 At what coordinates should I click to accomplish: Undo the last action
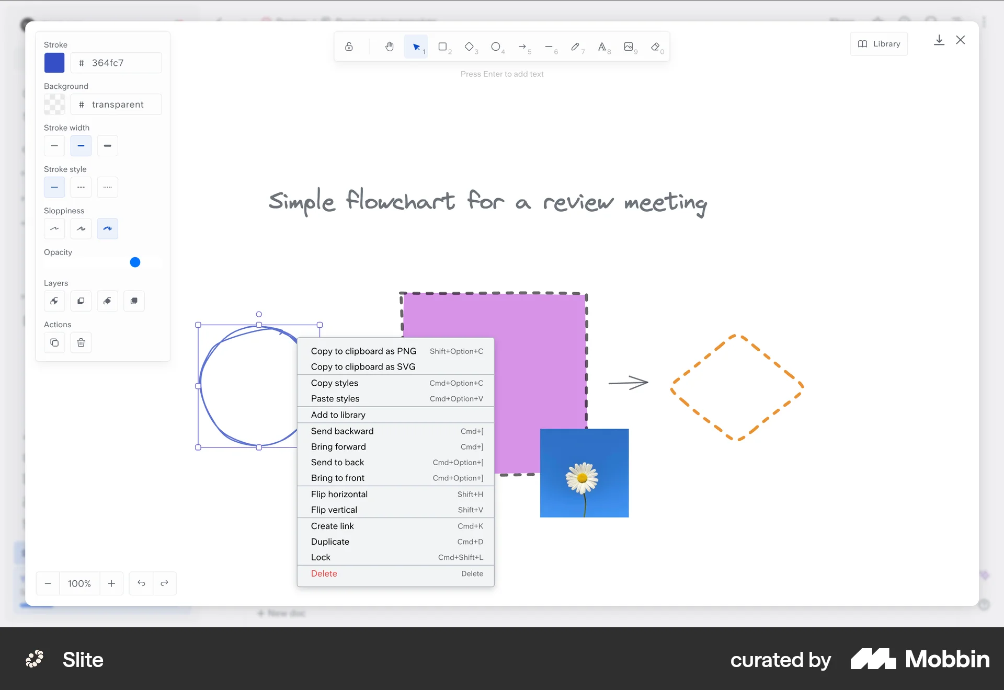point(140,583)
